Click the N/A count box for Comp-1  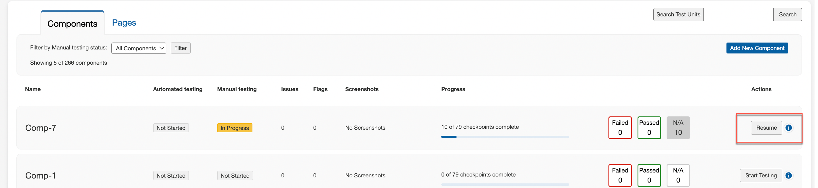(x=678, y=175)
